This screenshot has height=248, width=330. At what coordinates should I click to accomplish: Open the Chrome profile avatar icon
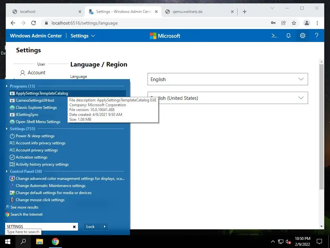tap(307, 23)
